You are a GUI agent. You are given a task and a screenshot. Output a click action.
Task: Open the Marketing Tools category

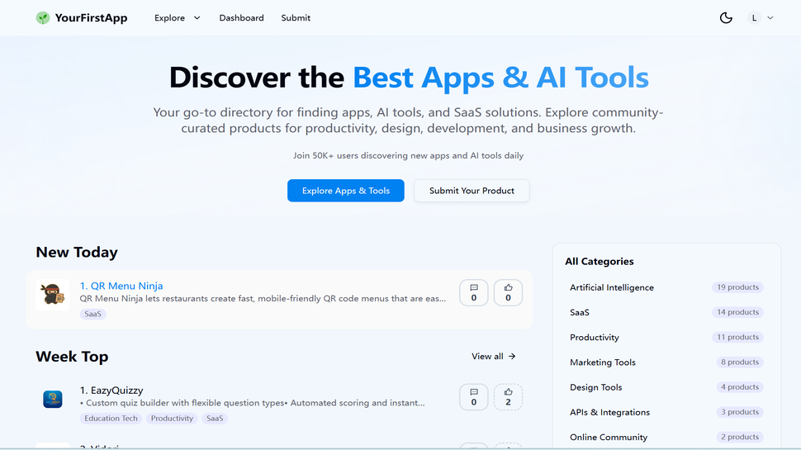pos(603,362)
